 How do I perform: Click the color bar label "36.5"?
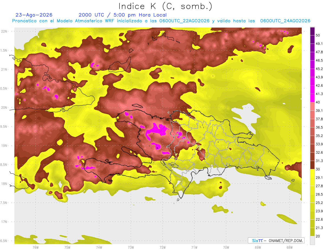coord(319,127)
